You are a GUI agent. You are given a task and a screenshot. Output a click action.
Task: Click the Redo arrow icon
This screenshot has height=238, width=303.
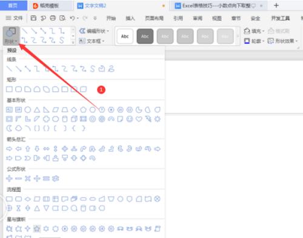click(85, 18)
